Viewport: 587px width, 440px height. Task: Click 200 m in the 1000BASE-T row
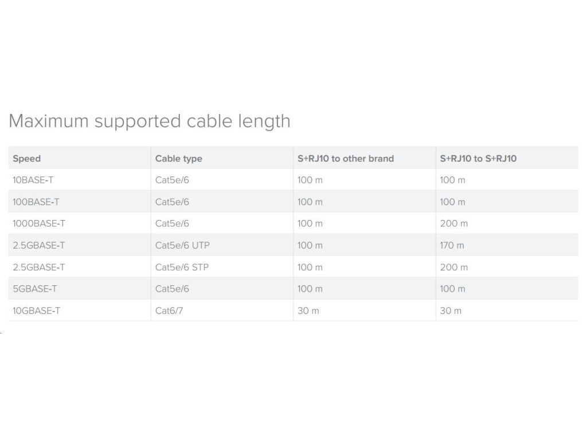tap(453, 223)
